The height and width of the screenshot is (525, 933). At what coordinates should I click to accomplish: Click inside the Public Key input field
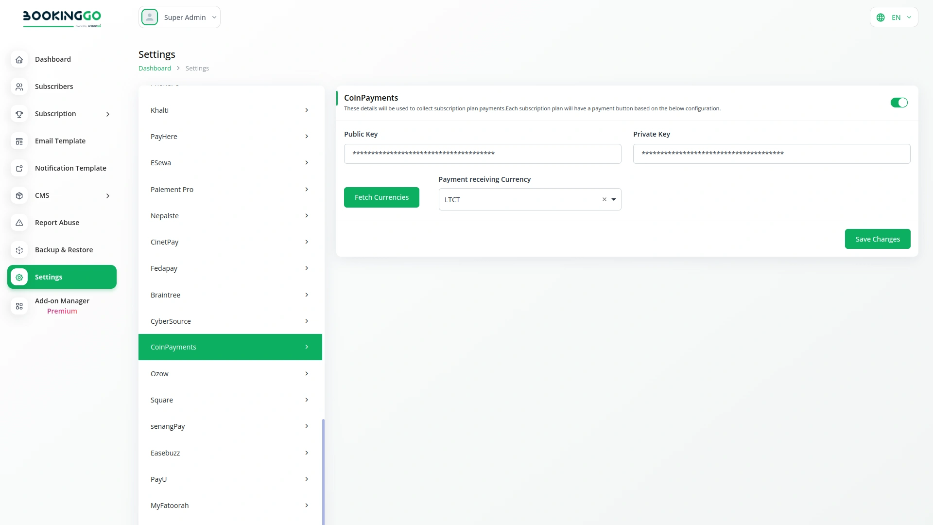(483, 154)
